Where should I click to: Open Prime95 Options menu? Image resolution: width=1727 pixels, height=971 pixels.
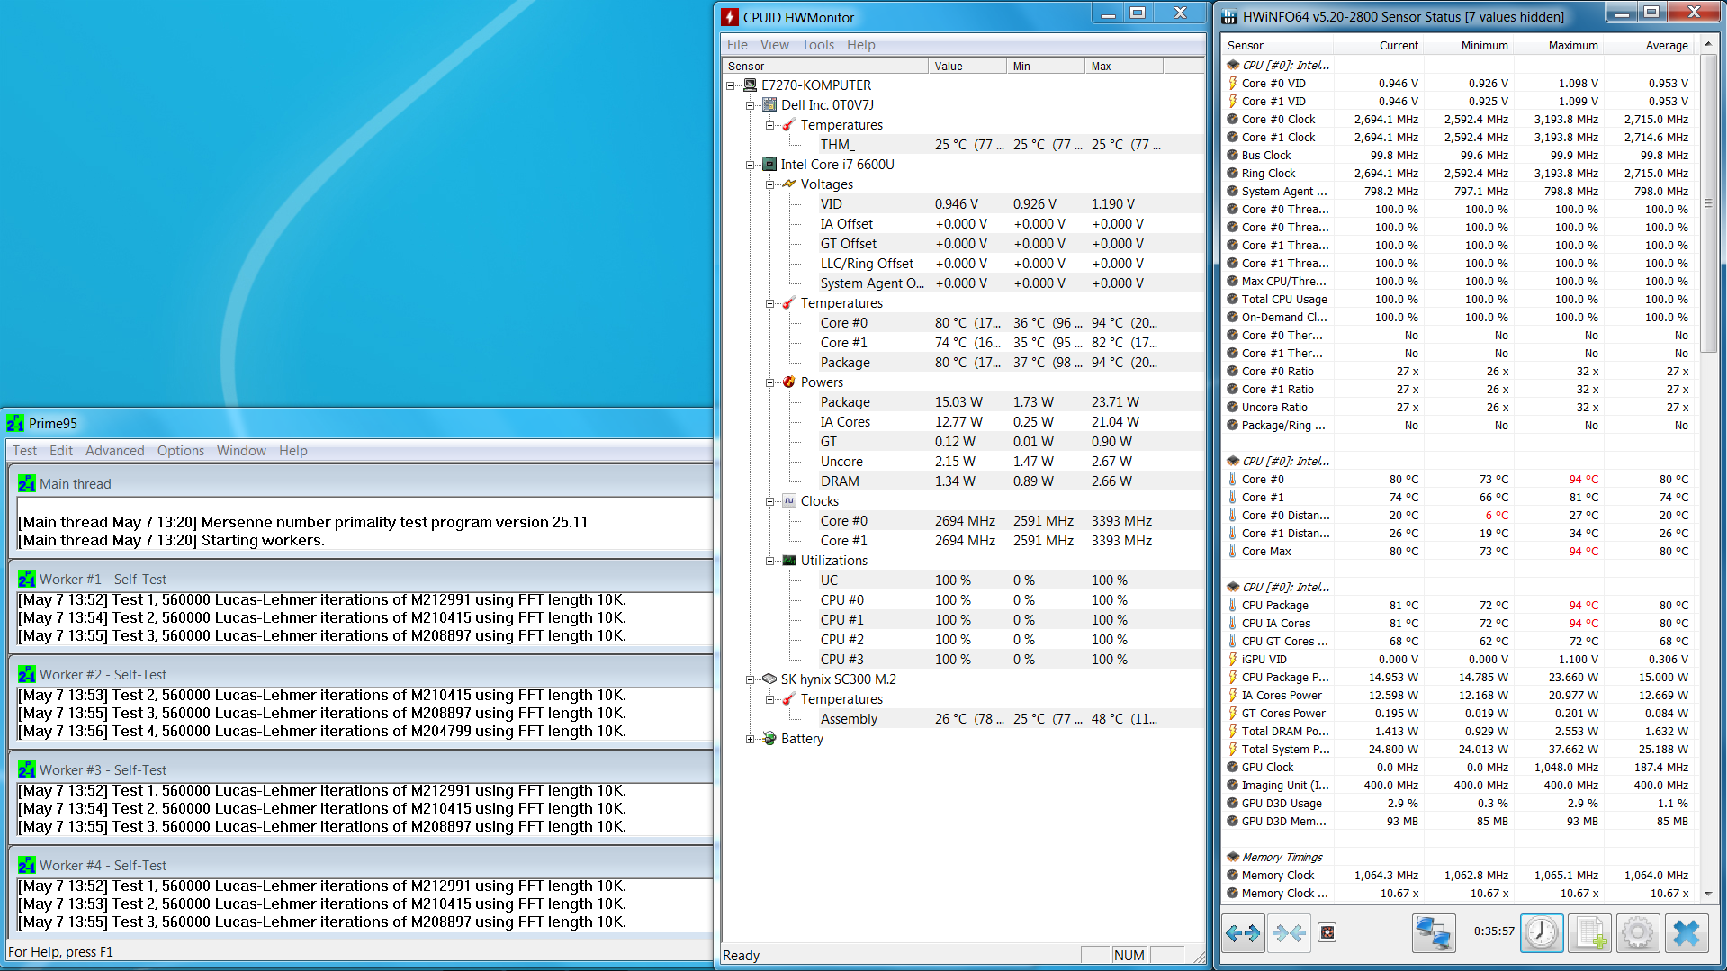(180, 451)
